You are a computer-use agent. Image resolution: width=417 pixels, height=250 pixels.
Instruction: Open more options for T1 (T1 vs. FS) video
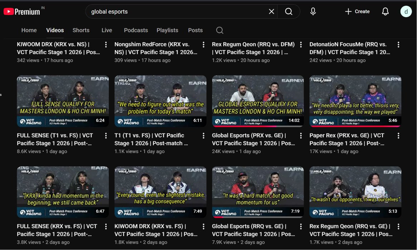pyautogui.click(x=203, y=136)
